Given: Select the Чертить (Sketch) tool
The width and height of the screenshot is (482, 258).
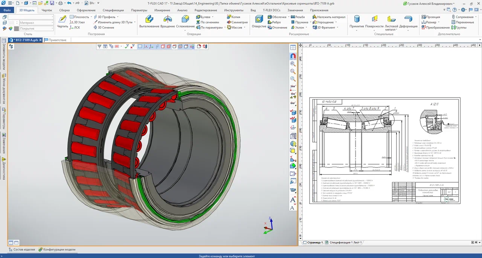Looking at the screenshot, I should [63, 20].
